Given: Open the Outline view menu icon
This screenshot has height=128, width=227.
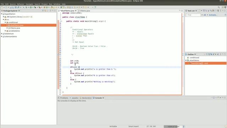Looking at the screenshot, I should [220, 54].
